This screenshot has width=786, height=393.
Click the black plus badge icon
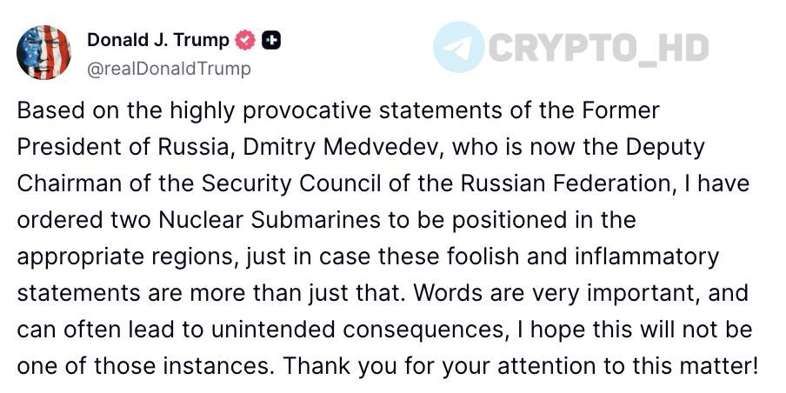(x=271, y=41)
